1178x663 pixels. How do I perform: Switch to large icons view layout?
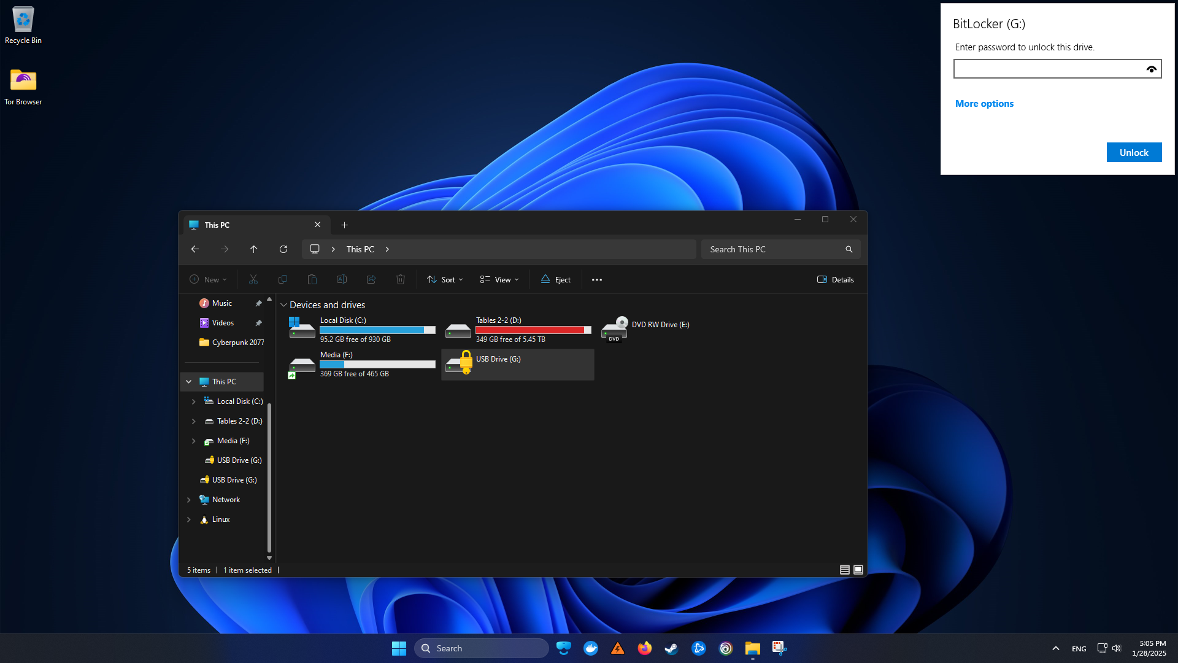coord(858,570)
